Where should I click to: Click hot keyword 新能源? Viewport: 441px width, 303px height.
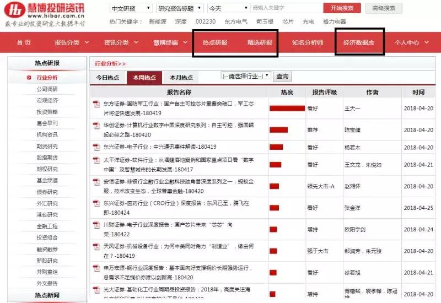(x=158, y=21)
